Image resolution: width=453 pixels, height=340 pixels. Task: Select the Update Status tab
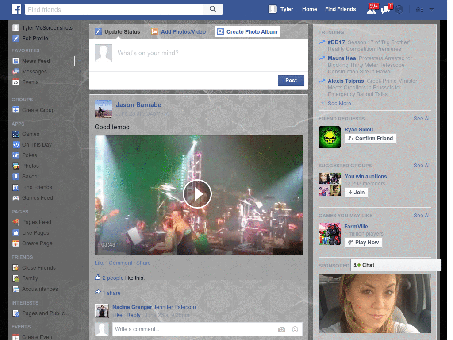tap(118, 31)
